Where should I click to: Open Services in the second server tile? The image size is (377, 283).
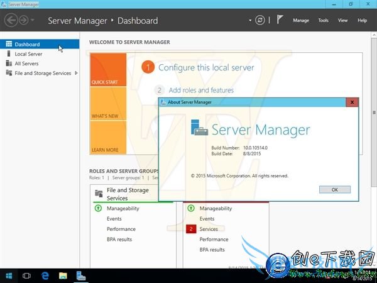[209, 229]
